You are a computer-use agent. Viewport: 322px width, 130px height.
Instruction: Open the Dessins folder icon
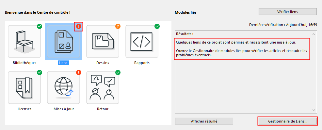coord(103,42)
